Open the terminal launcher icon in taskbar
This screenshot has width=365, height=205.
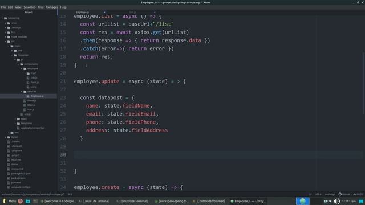[x=35, y=201]
